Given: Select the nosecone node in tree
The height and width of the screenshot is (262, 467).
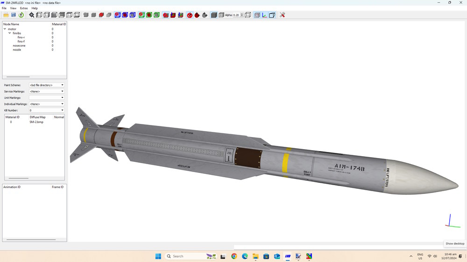Looking at the screenshot, I should (19, 46).
